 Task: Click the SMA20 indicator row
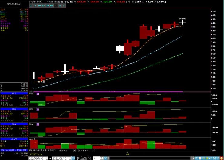coord(14,14)
